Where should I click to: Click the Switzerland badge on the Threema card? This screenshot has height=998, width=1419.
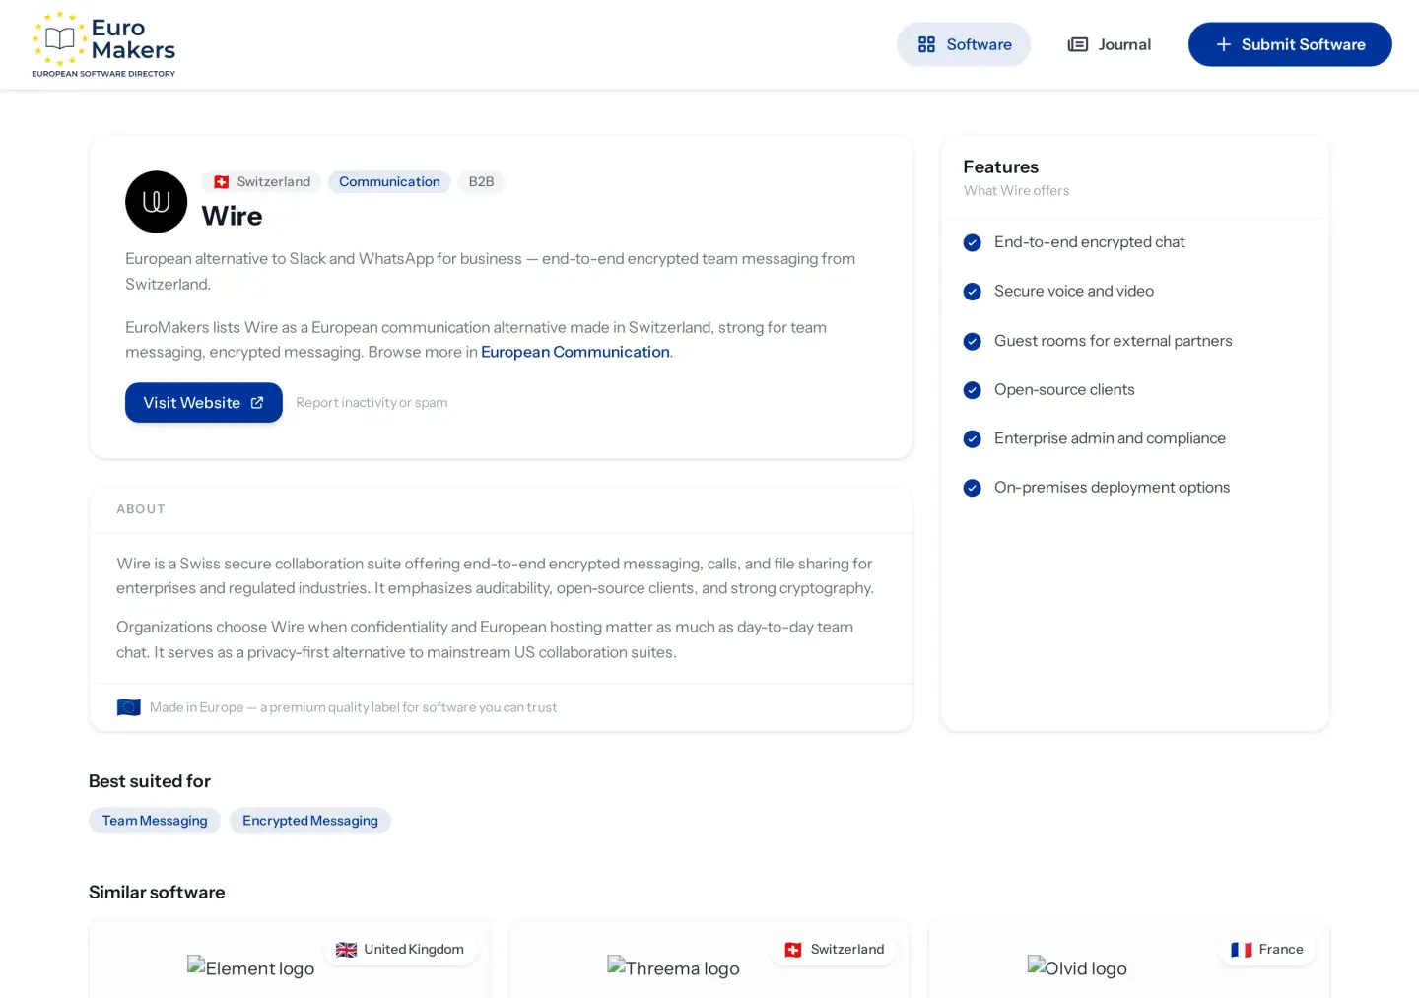pyautogui.click(x=835, y=950)
